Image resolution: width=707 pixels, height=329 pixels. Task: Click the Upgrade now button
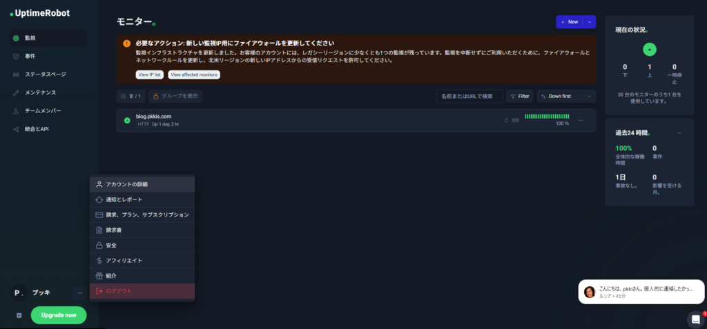tap(59, 315)
